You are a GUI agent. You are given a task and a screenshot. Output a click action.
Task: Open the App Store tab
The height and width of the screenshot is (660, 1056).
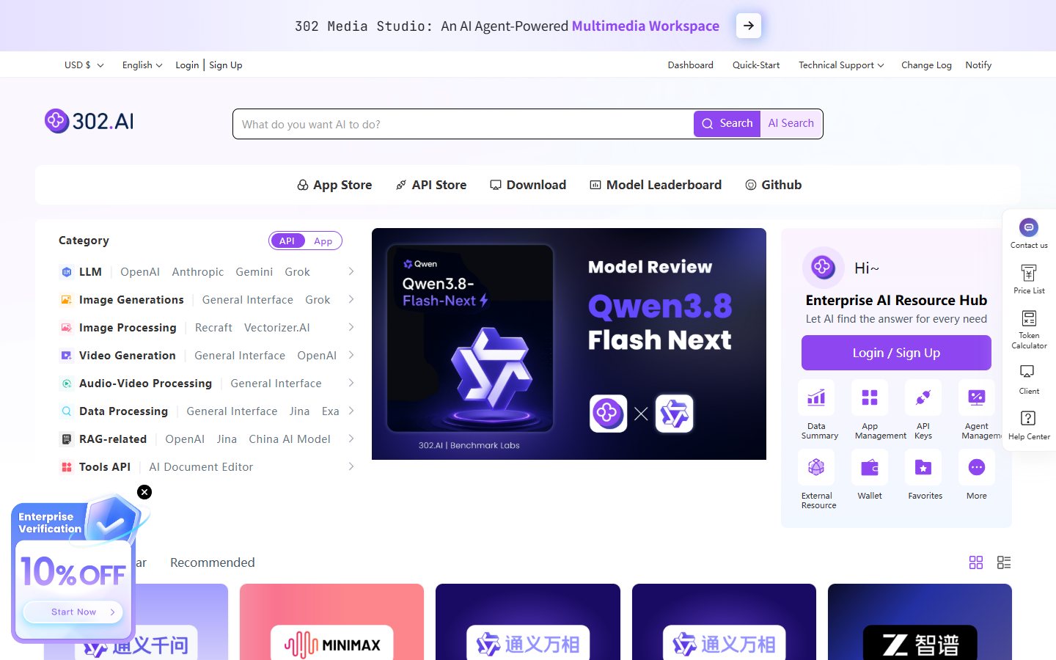pos(334,185)
